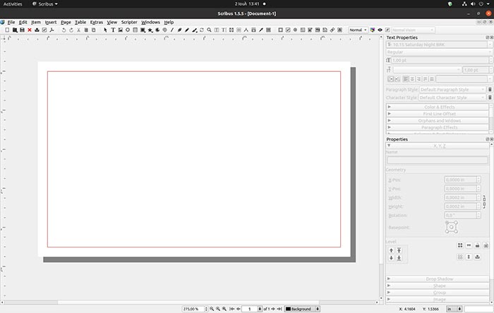The image size is (494, 313).
Task: Open the Item menu
Action: 36,22
